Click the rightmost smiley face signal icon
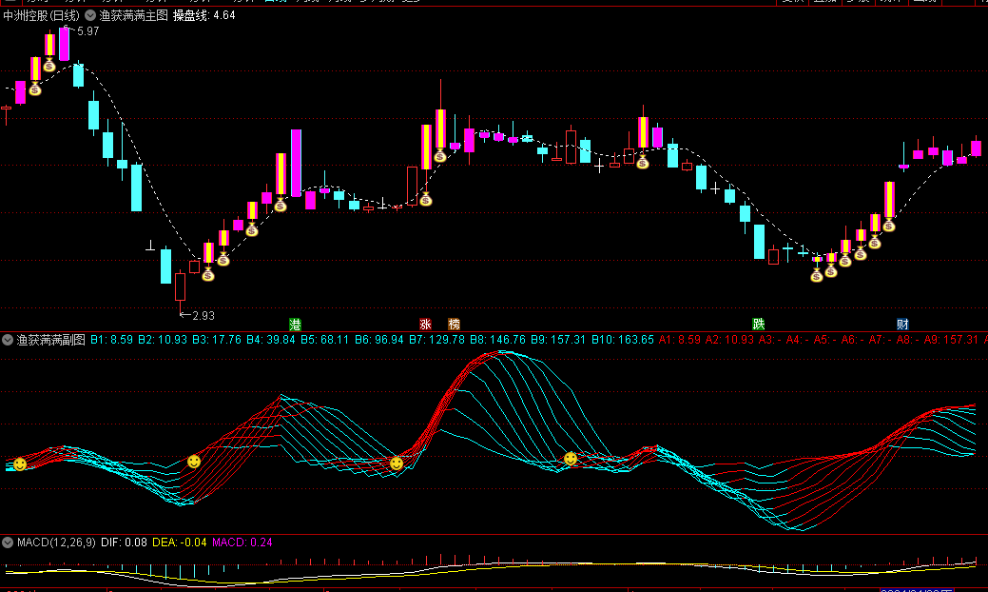This screenshot has height=592, width=988. (x=571, y=459)
